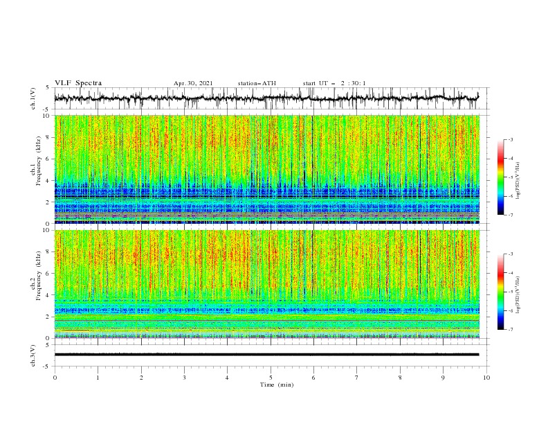Image resolution: width=548 pixels, height=424 pixels.
Task: Click the time axis tick label '5'
Action: [271, 378]
